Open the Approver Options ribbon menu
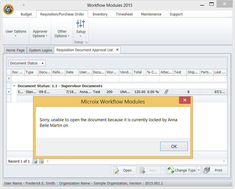This screenshot has height=189, width=235. coord(40,33)
